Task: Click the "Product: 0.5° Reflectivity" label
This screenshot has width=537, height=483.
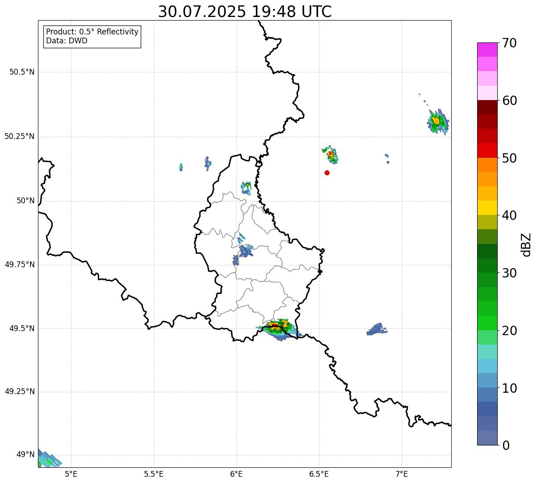Action: click(92, 32)
